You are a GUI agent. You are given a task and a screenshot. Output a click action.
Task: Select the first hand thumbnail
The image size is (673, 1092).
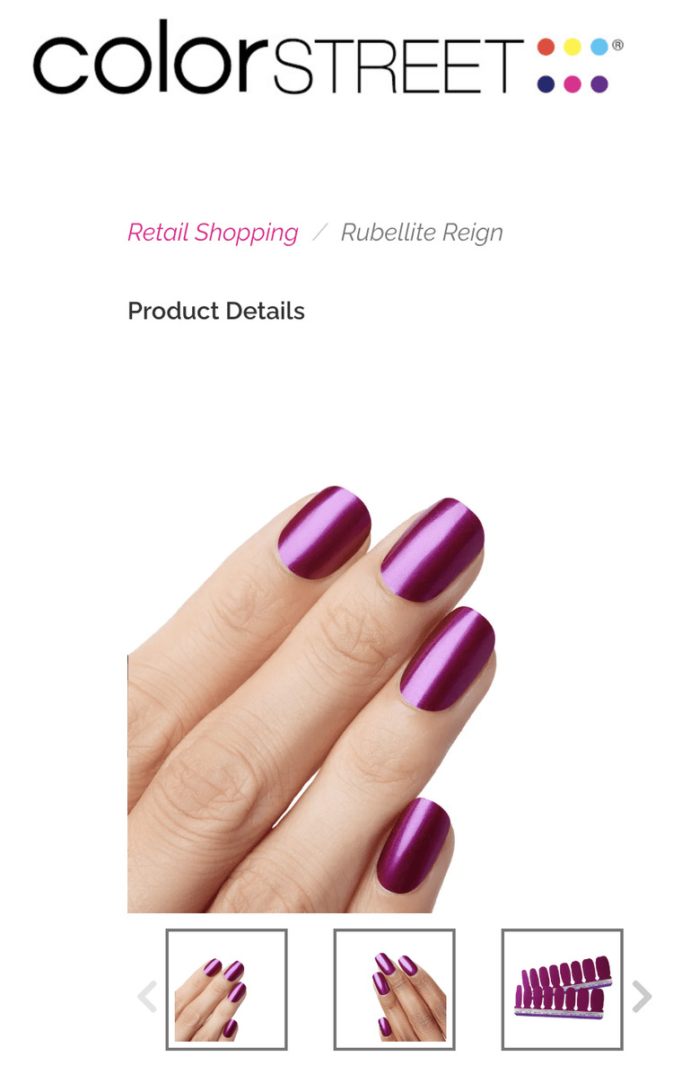point(226,990)
